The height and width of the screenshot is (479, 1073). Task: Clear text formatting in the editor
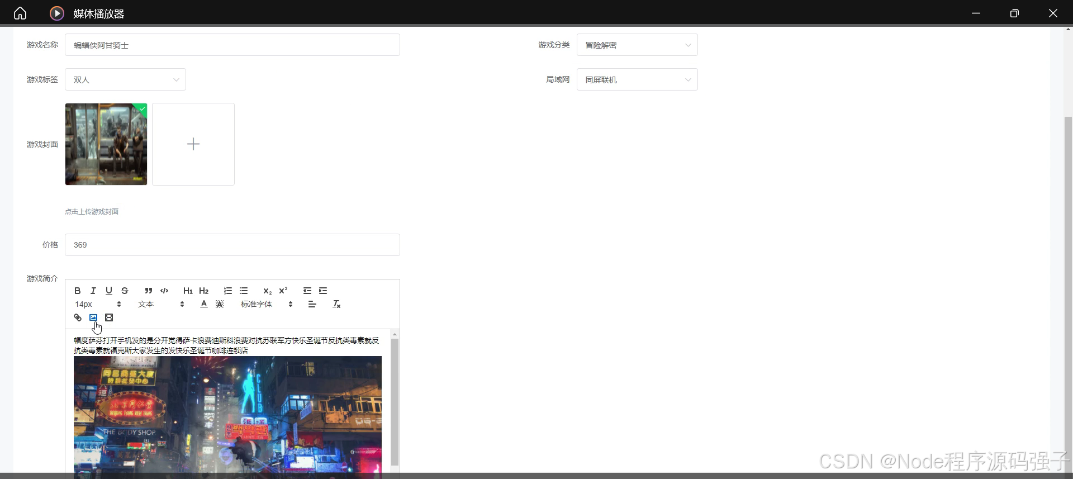pos(336,304)
